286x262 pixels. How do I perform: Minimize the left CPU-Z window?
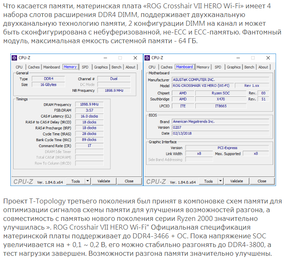coord(105,58)
